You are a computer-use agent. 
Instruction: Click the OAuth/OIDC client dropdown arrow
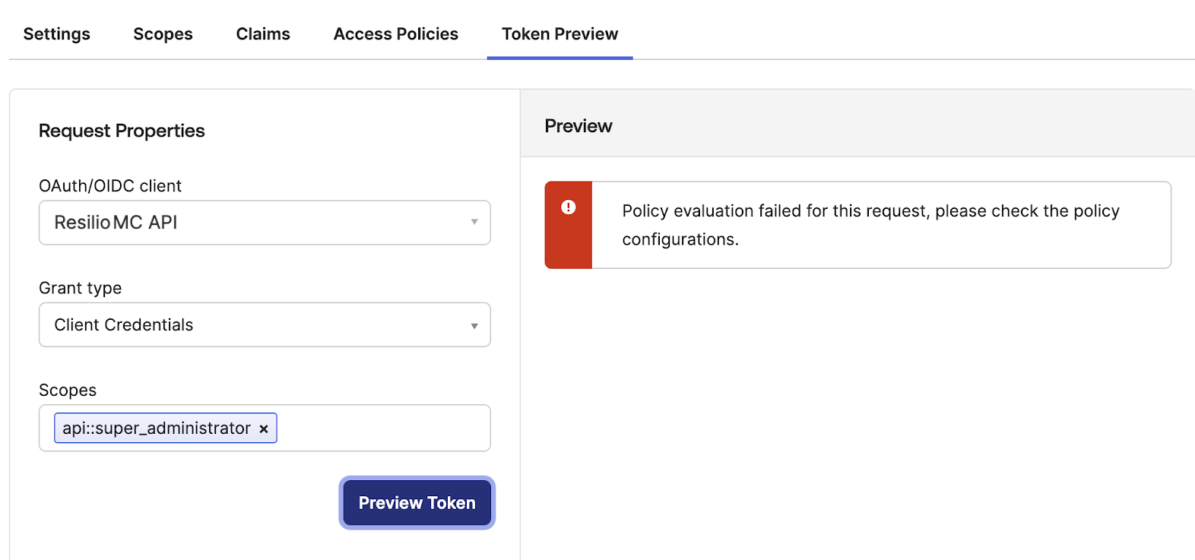pyautogui.click(x=474, y=222)
